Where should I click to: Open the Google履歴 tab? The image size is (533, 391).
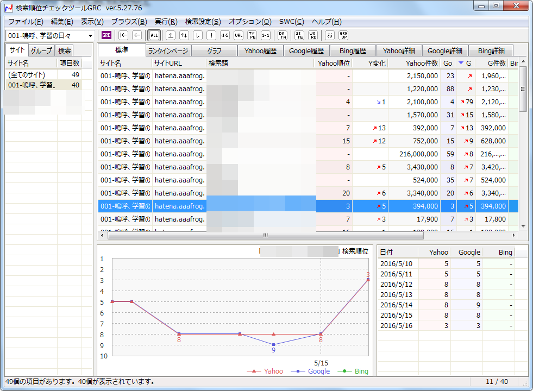(306, 51)
